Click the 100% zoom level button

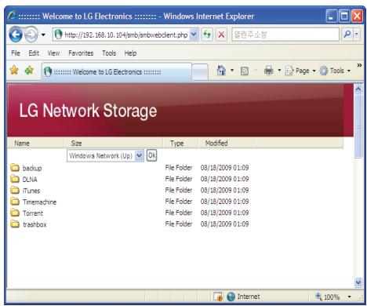pyautogui.click(x=328, y=297)
